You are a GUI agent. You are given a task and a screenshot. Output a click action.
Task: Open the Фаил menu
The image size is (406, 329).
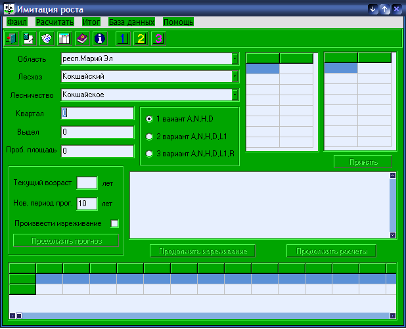[x=17, y=22]
